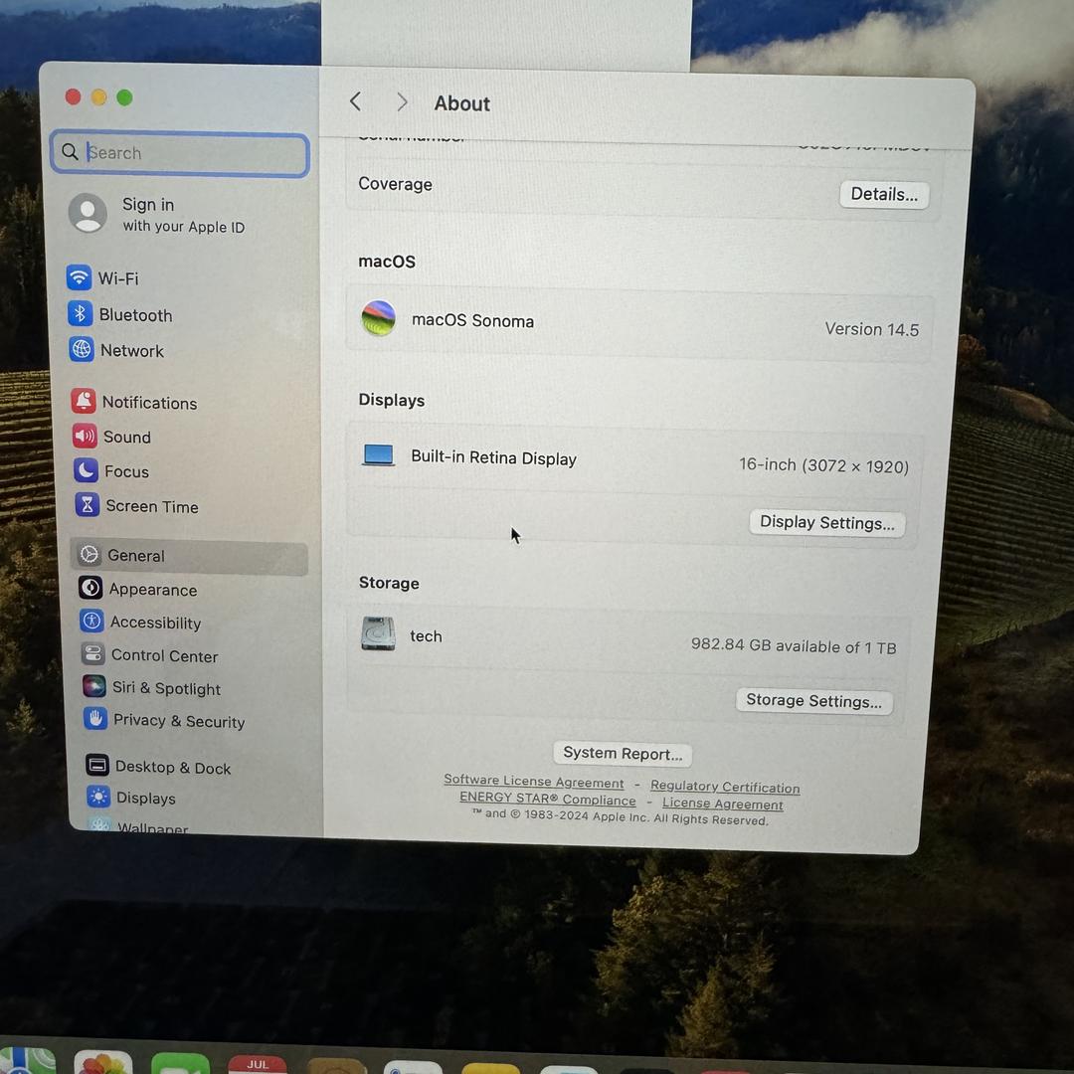Open Calendar showing JUL in Dock
Image resolution: width=1074 pixels, height=1074 pixels.
pyautogui.click(x=258, y=1064)
